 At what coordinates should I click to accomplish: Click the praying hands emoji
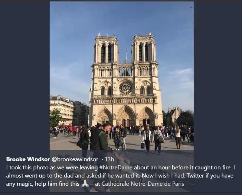[x=85, y=184]
